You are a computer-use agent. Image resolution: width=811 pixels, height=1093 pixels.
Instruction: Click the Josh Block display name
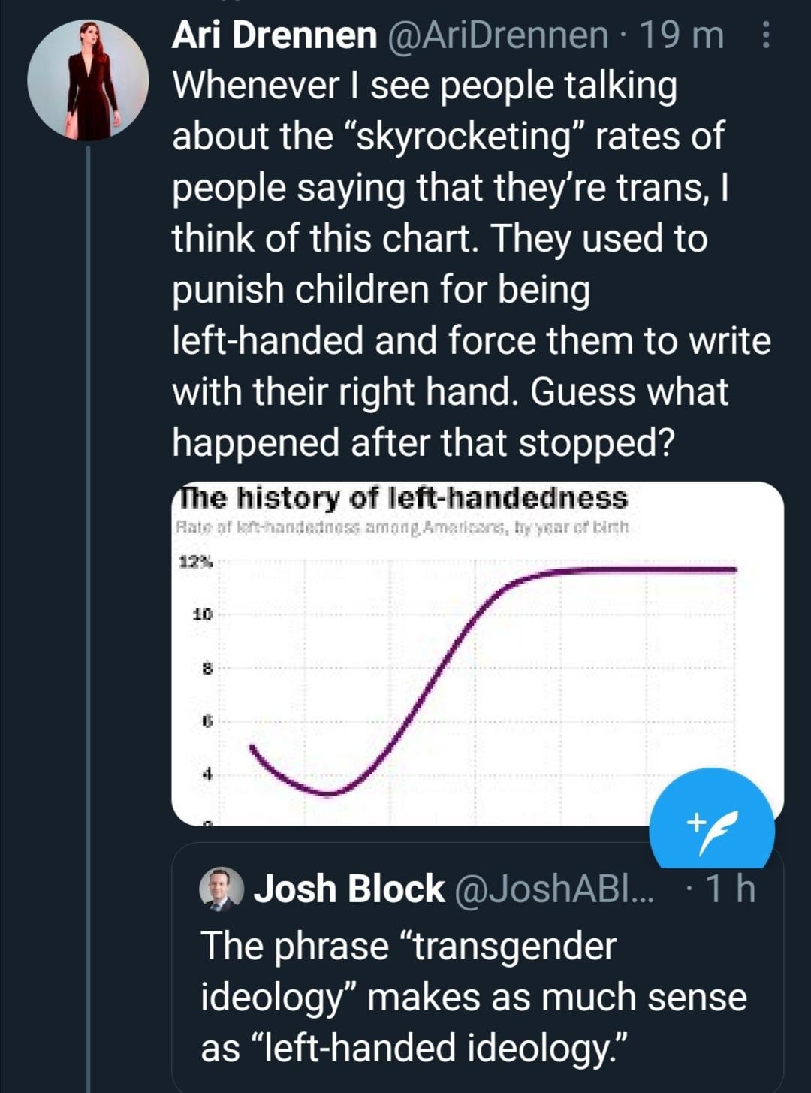point(349,889)
